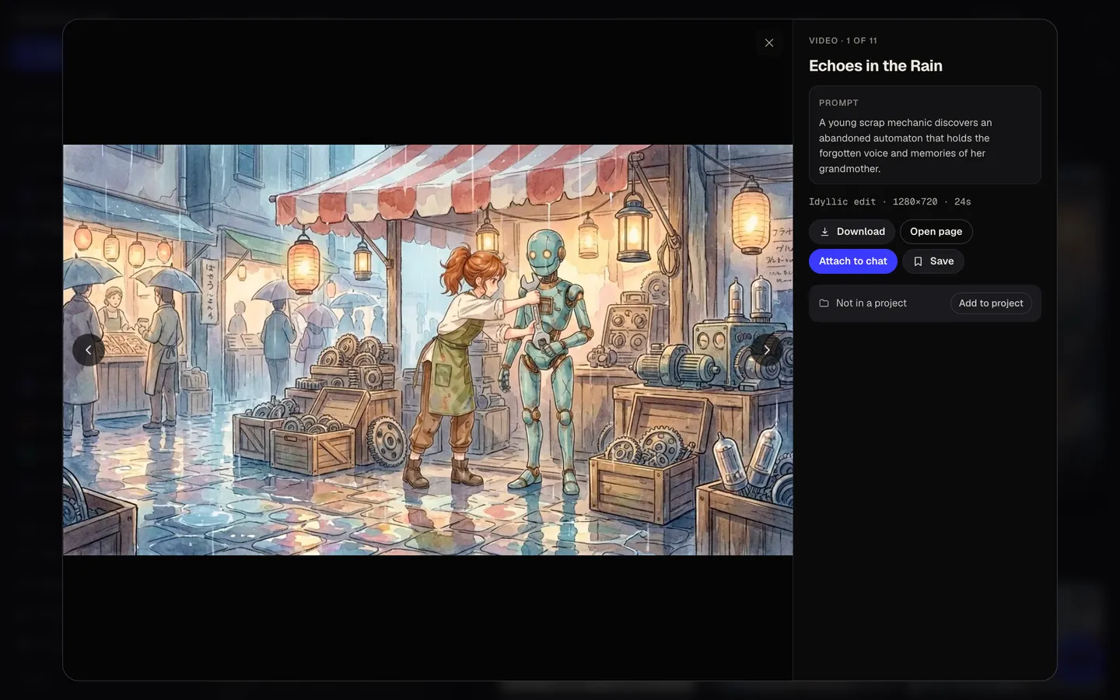Viewport: 1120px width, 700px height.
Task: Advance to the next media item
Action: click(x=767, y=350)
